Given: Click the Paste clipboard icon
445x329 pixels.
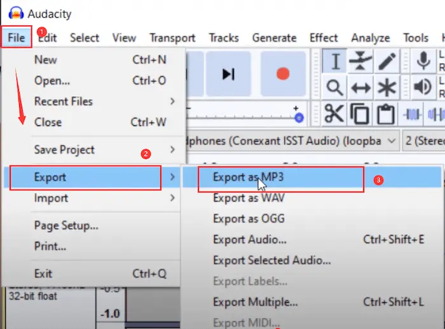Looking at the screenshot, I should [x=386, y=114].
